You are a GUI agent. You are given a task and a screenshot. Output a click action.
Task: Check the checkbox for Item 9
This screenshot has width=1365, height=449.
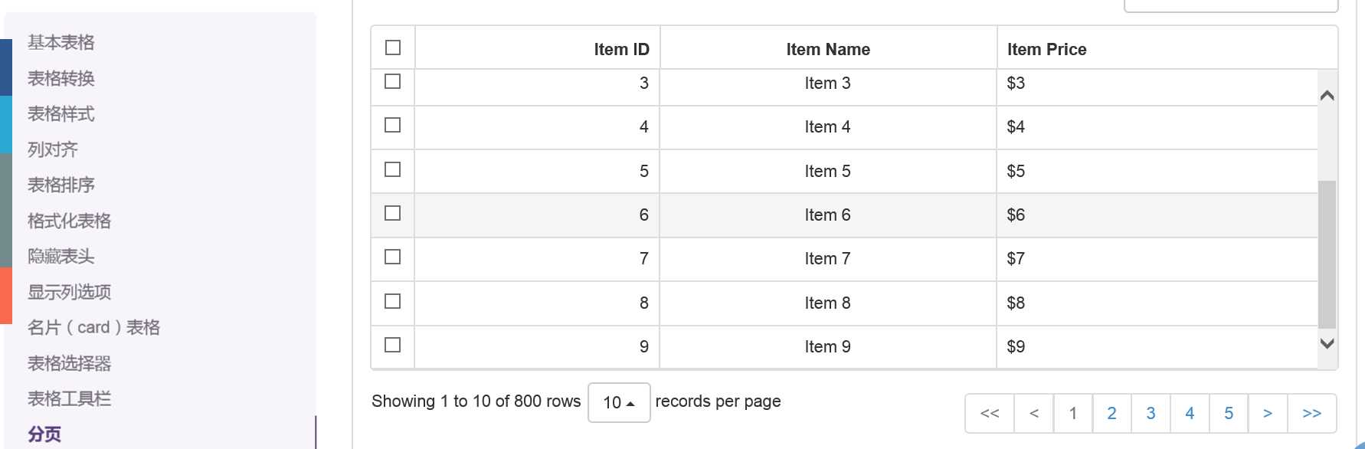click(393, 345)
